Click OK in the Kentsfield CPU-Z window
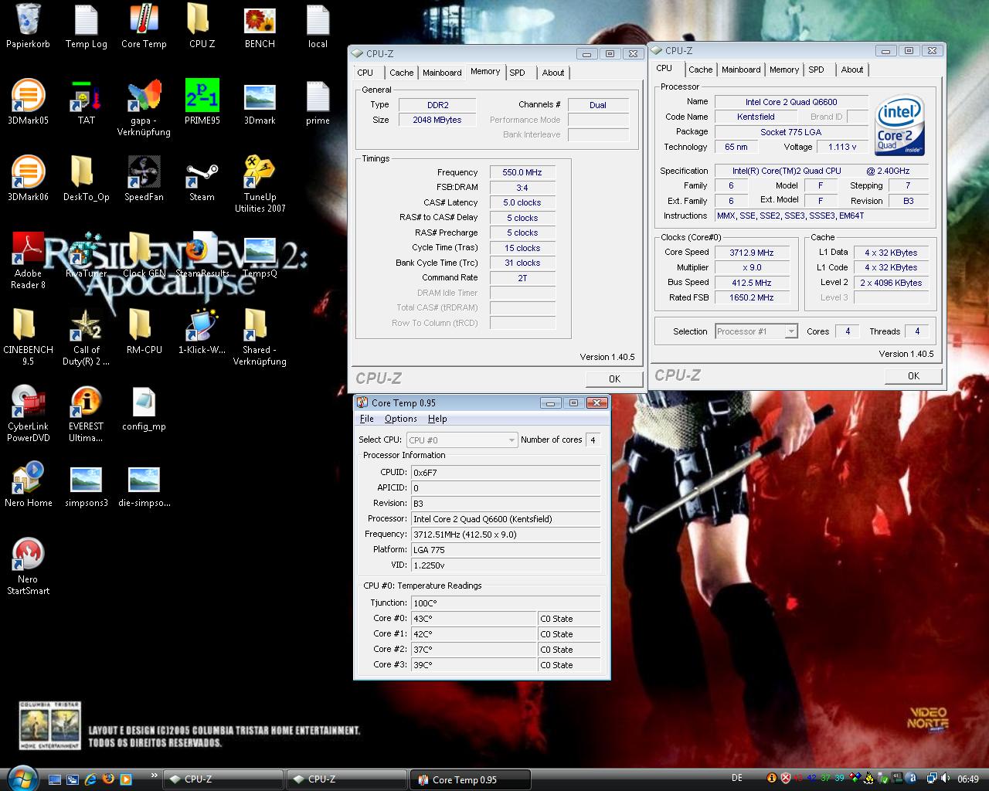The height and width of the screenshot is (791, 989). (913, 375)
